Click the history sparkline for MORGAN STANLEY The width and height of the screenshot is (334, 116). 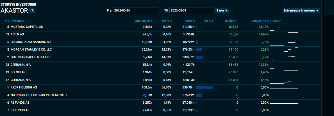click(x=284, y=50)
